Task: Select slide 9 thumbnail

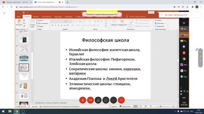Action: point(24,58)
